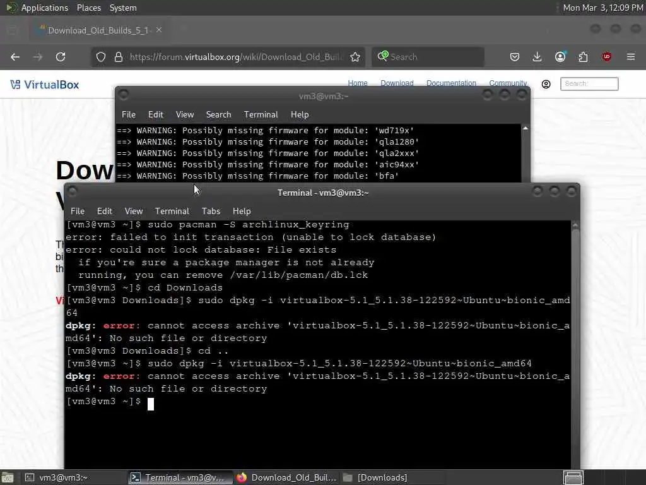
Task: Click the 'cd ..' command line
Action: pos(148,351)
